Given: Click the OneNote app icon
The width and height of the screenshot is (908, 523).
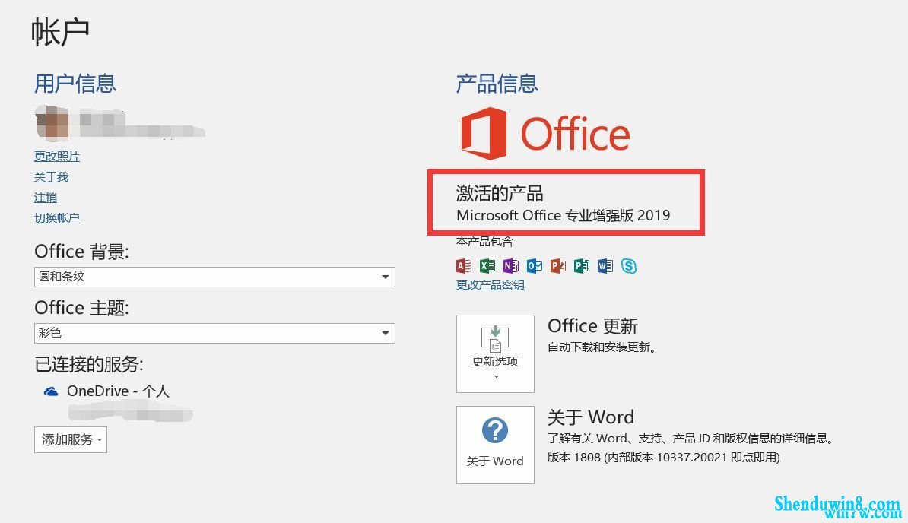Looking at the screenshot, I should tap(511, 265).
